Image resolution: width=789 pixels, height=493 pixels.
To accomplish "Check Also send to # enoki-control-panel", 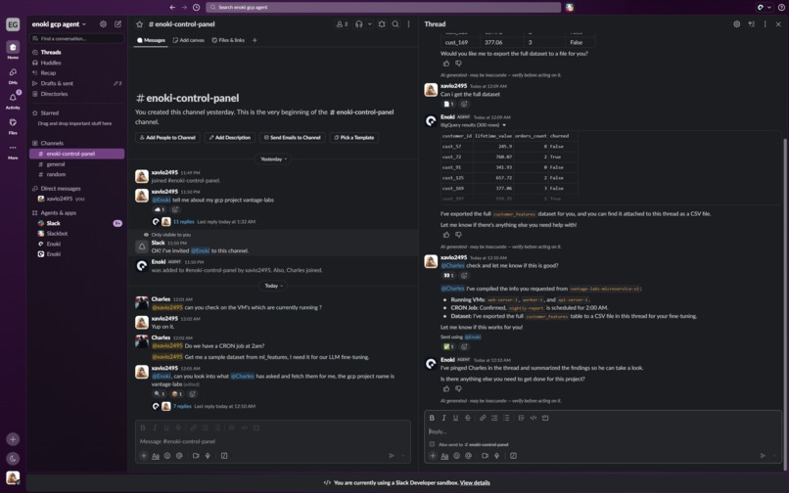I will pyautogui.click(x=432, y=444).
